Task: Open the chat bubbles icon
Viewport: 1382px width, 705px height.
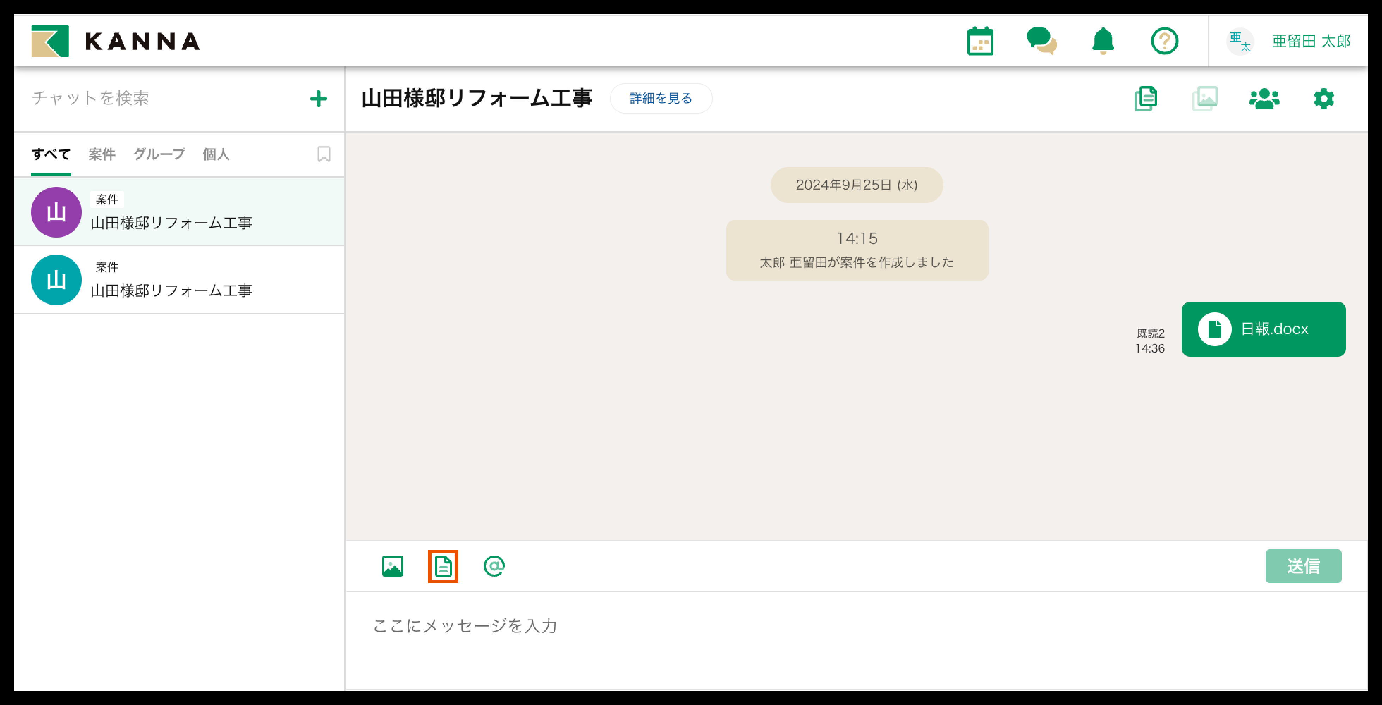Action: click(1041, 41)
